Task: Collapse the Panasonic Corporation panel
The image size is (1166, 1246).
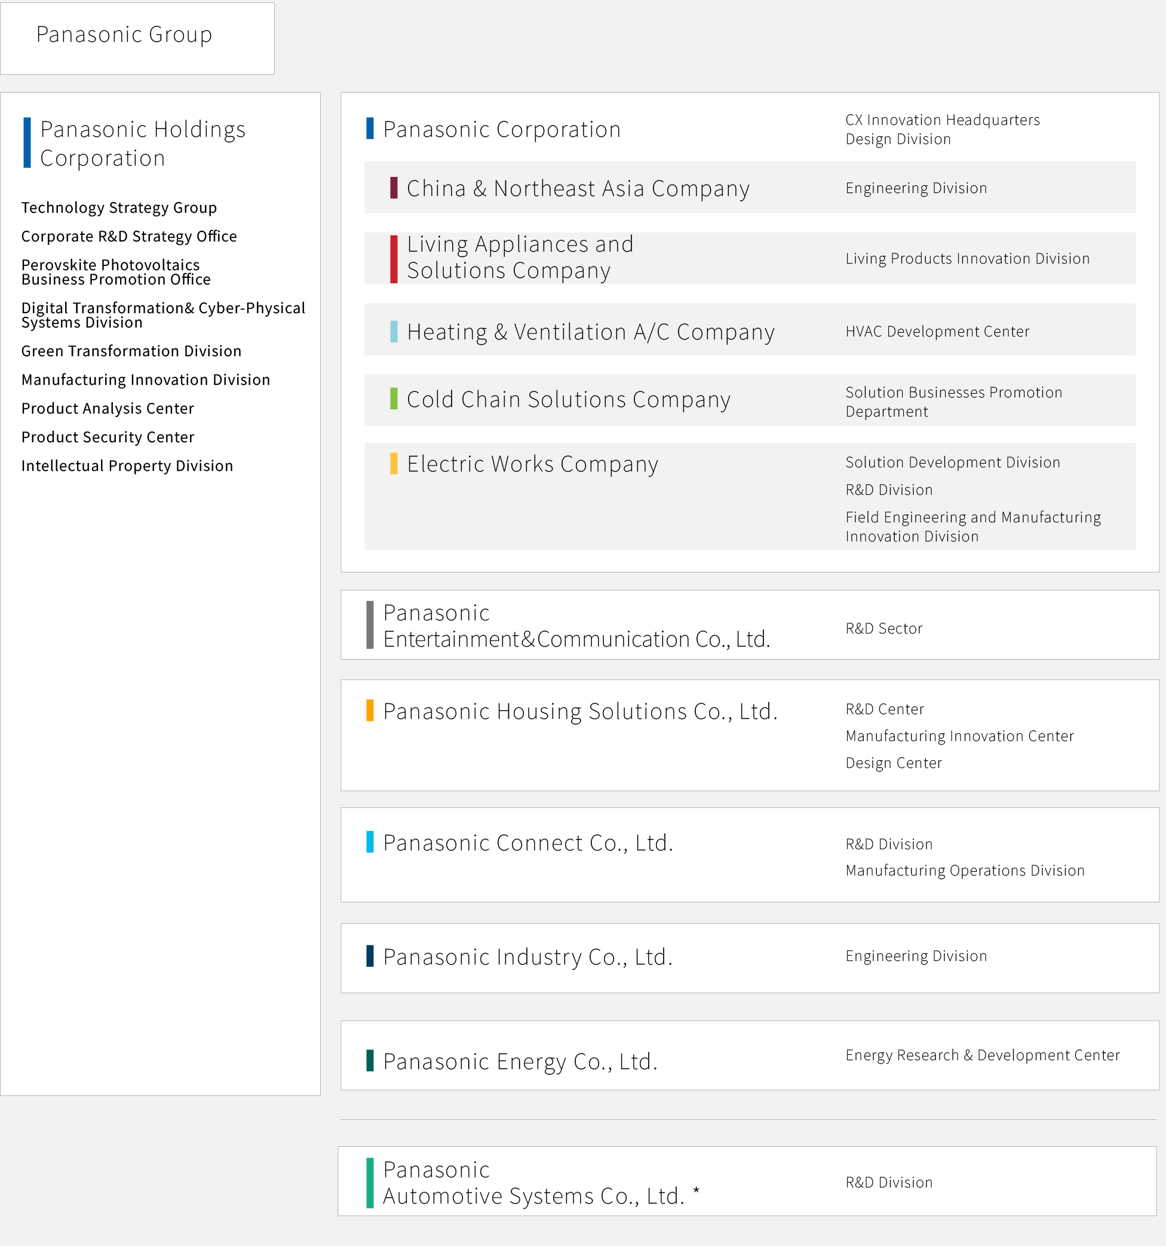Action: [x=501, y=128]
